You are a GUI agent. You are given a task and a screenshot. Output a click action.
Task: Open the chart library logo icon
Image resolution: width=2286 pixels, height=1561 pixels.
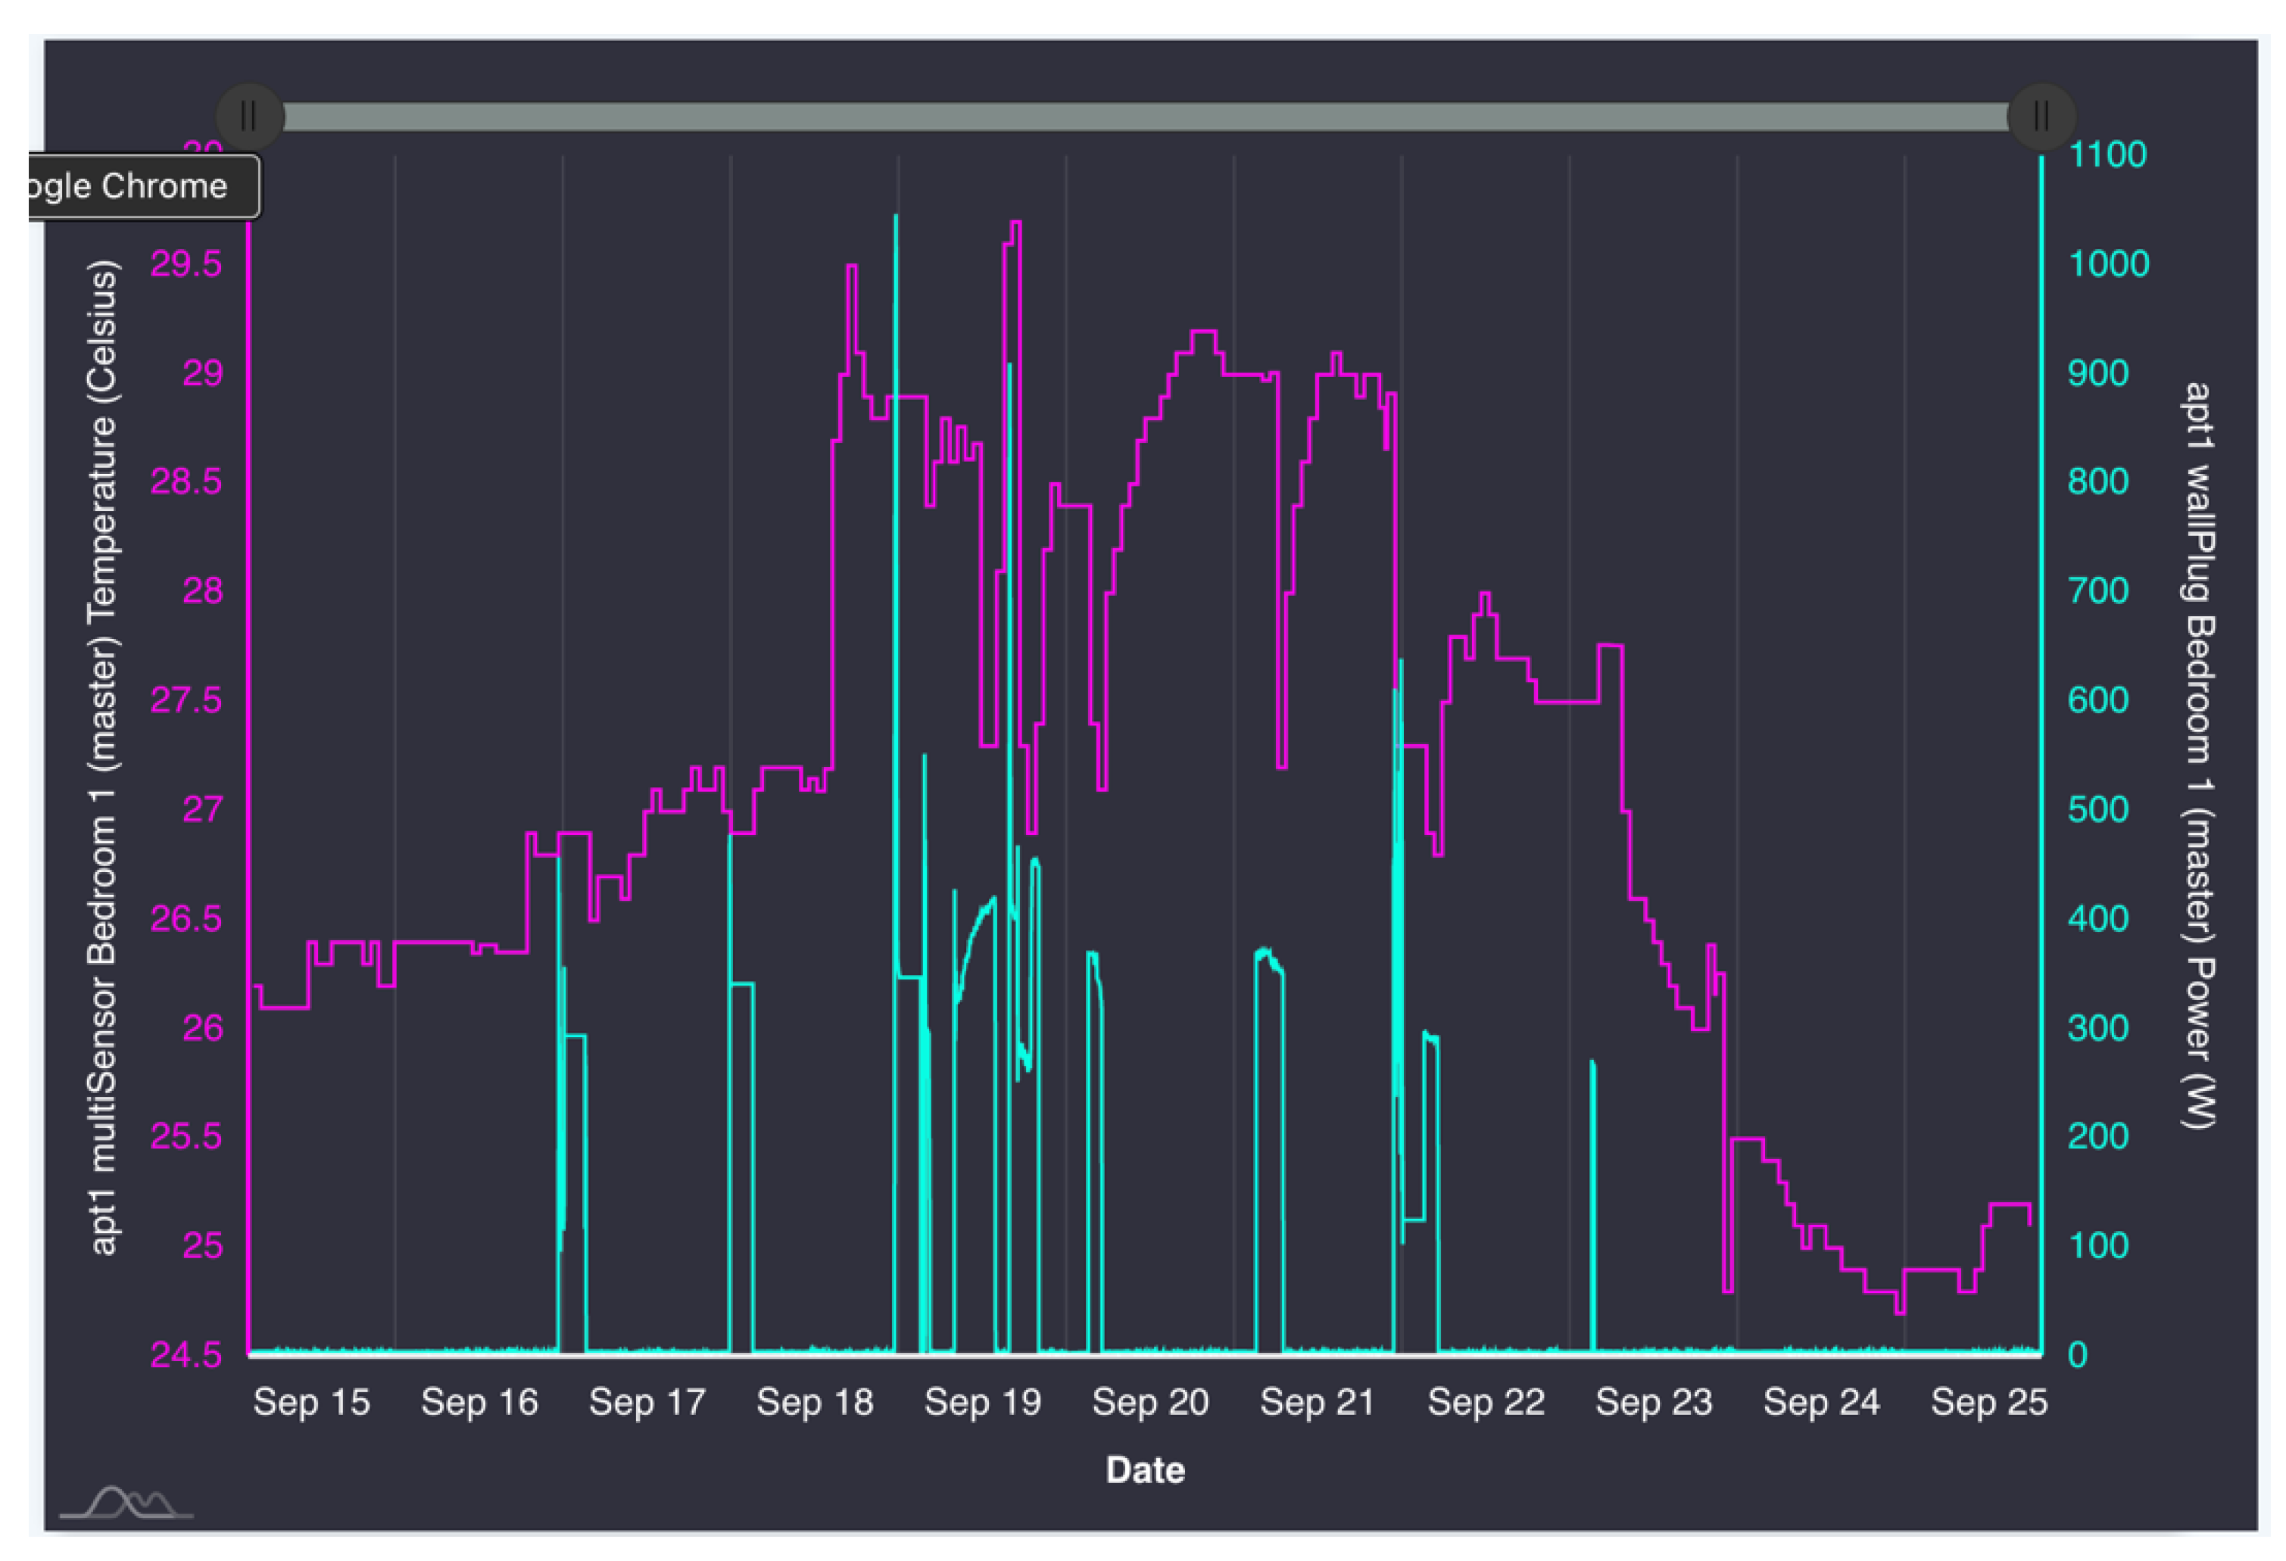pos(127,1502)
